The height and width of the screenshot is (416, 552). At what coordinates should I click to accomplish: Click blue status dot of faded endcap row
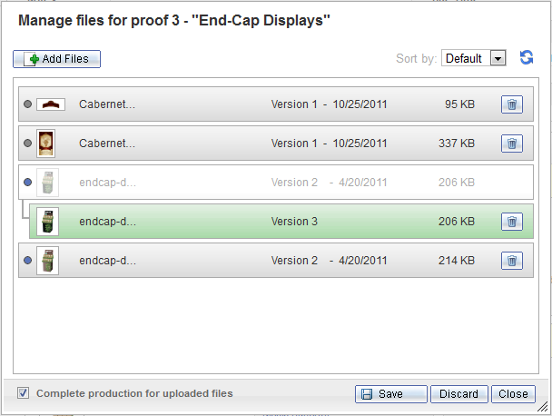tap(27, 182)
